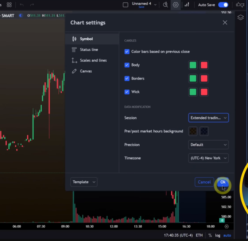This screenshot has height=241, width=248.
Task: Click the time axis settings icon
Action: pos(227,227)
